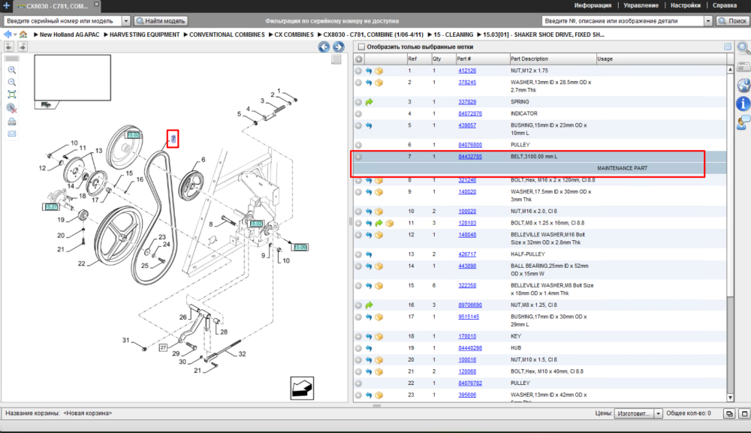Click package icon for part 378245 row
The image size is (751, 433).
point(379,83)
